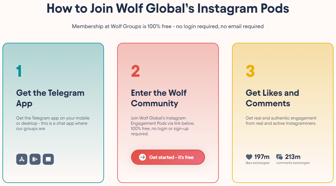Click the Telegram app description paragraph

[x=53, y=123]
